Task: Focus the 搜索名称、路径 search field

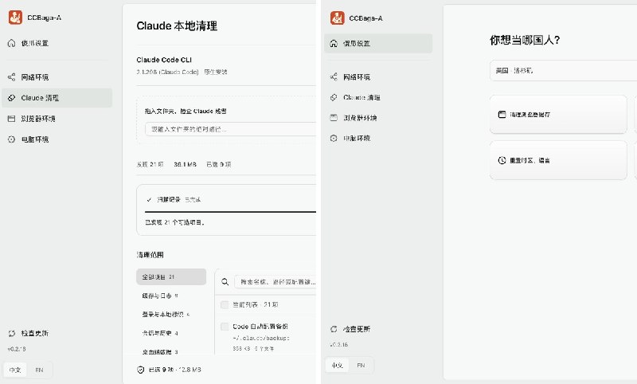Action: pyautogui.click(x=275, y=281)
